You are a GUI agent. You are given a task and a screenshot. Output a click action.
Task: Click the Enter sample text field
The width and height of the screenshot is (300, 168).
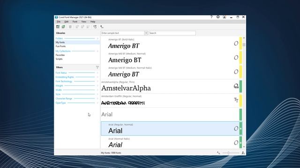123,33
